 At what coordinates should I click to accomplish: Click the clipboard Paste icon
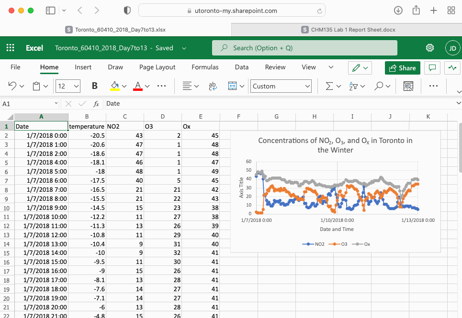click(36, 86)
